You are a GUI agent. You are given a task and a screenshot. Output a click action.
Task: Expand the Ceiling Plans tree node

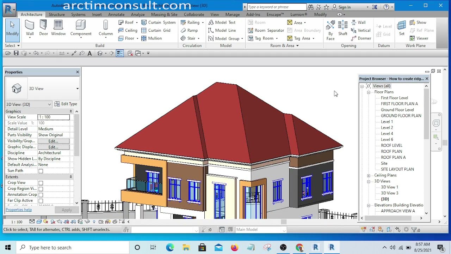coord(369,175)
